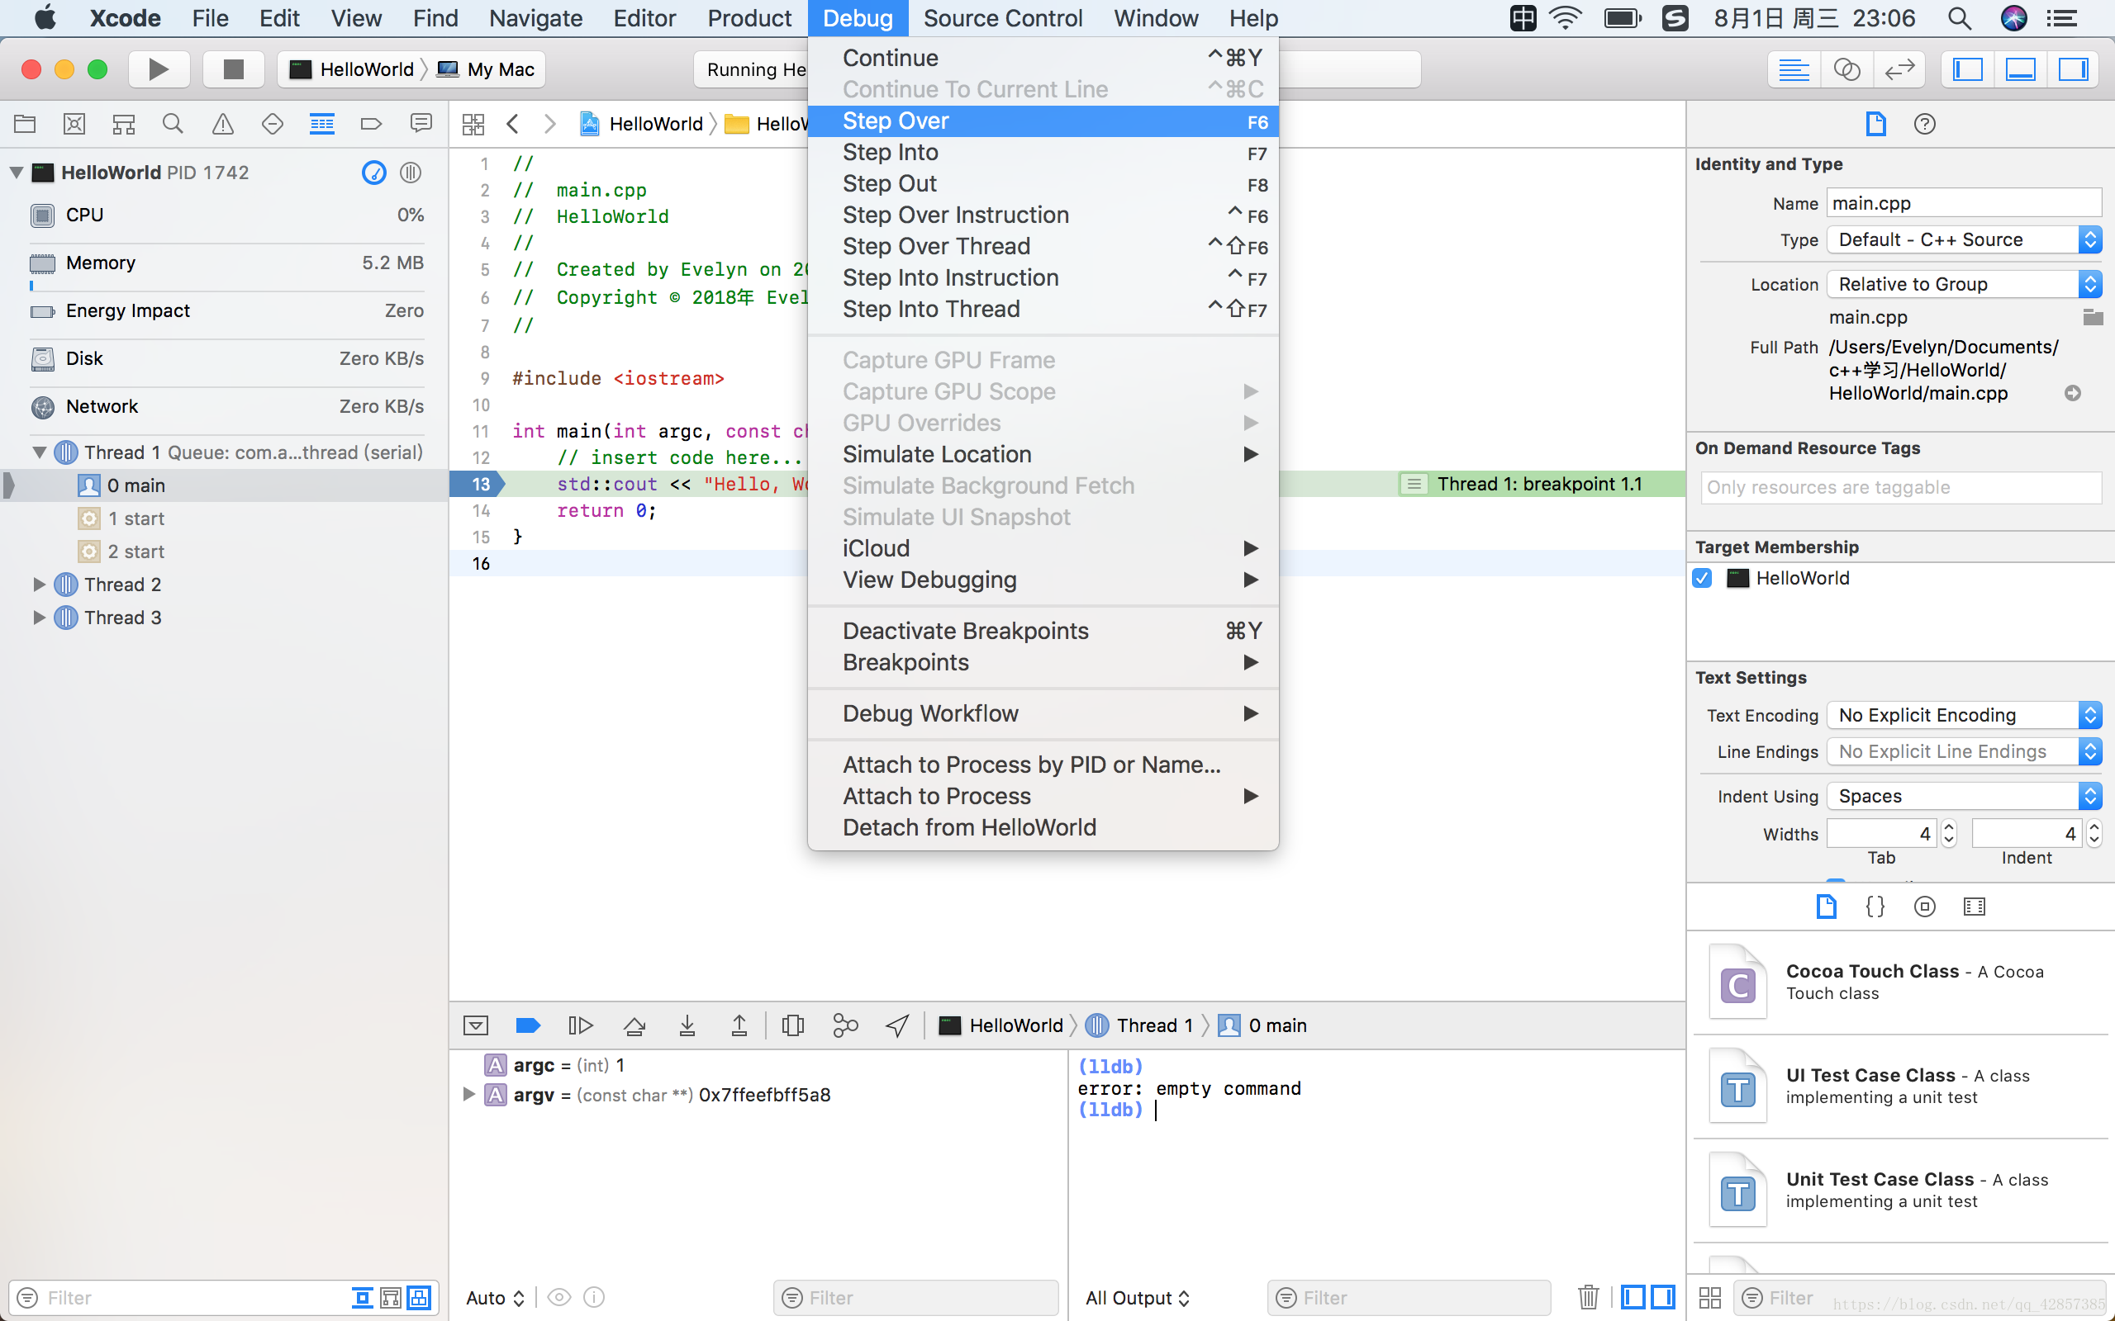The width and height of the screenshot is (2115, 1321).
Task: Toggle Quick Look eye icon for variables
Action: pyautogui.click(x=559, y=1297)
